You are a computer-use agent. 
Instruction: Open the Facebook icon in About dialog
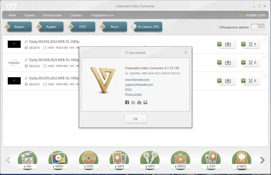pyautogui.click(x=127, y=102)
